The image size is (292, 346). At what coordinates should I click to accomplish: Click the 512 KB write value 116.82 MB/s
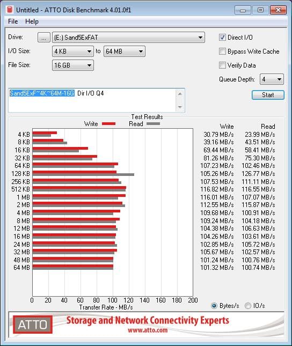(x=217, y=189)
